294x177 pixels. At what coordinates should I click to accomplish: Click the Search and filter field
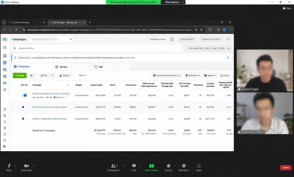coord(97,48)
